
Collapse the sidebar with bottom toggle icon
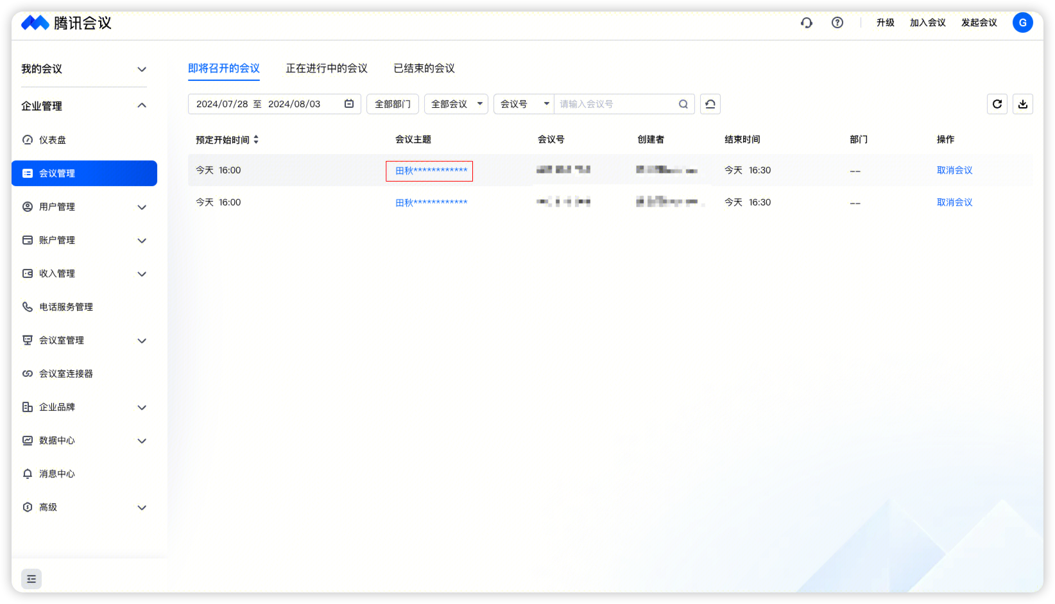tap(31, 579)
